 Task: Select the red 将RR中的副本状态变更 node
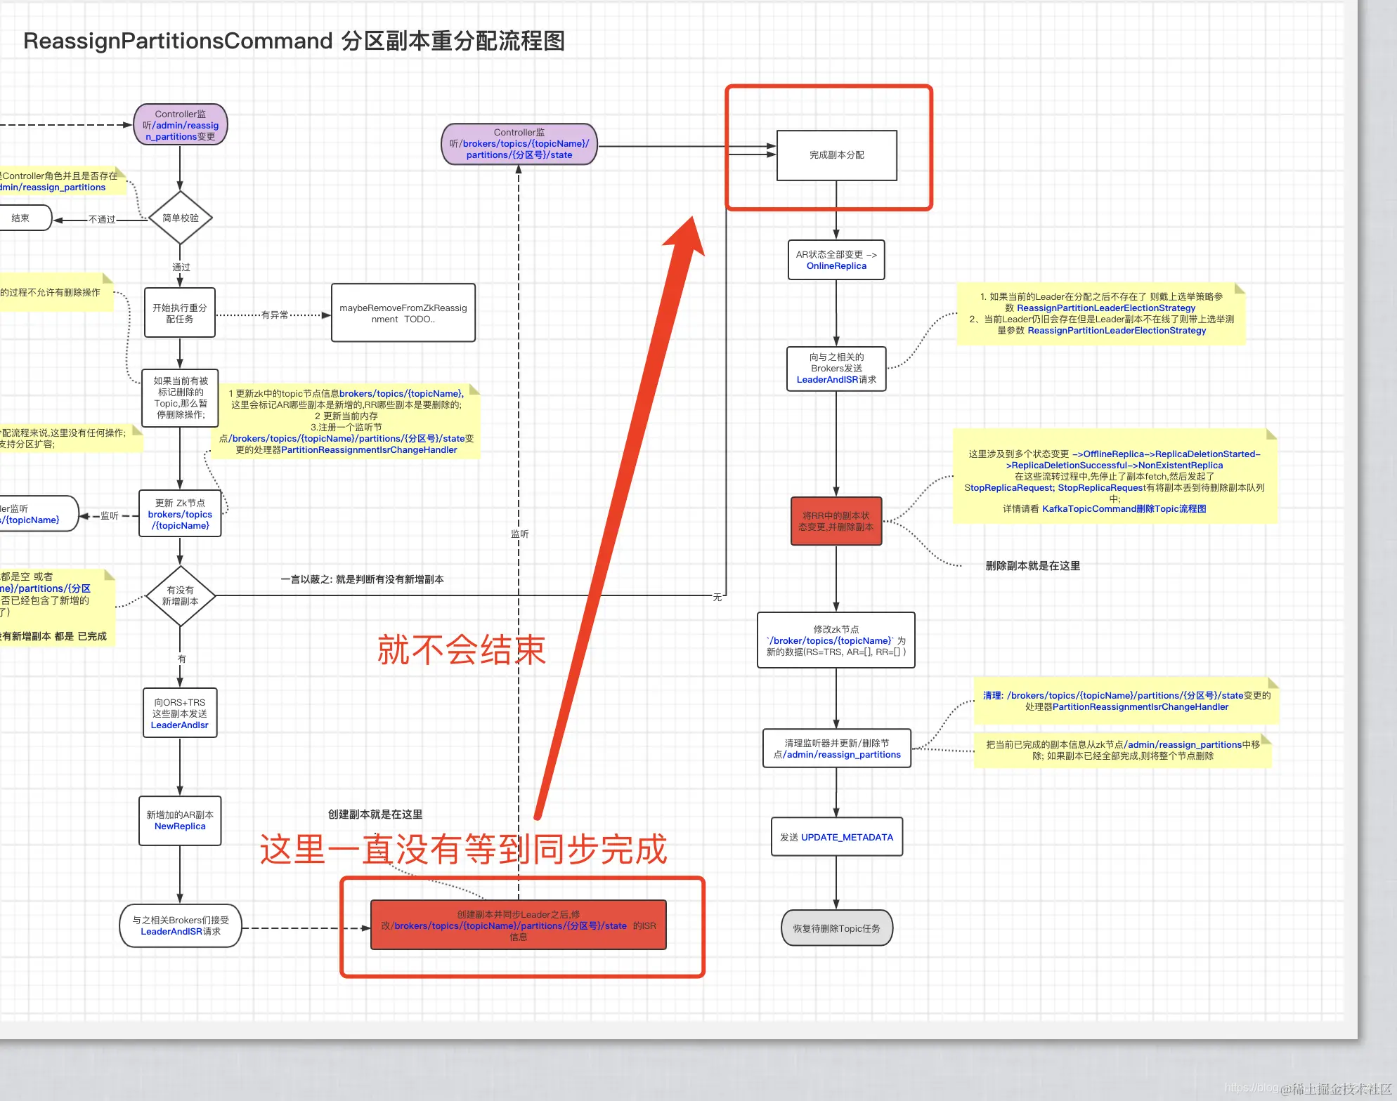(836, 522)
